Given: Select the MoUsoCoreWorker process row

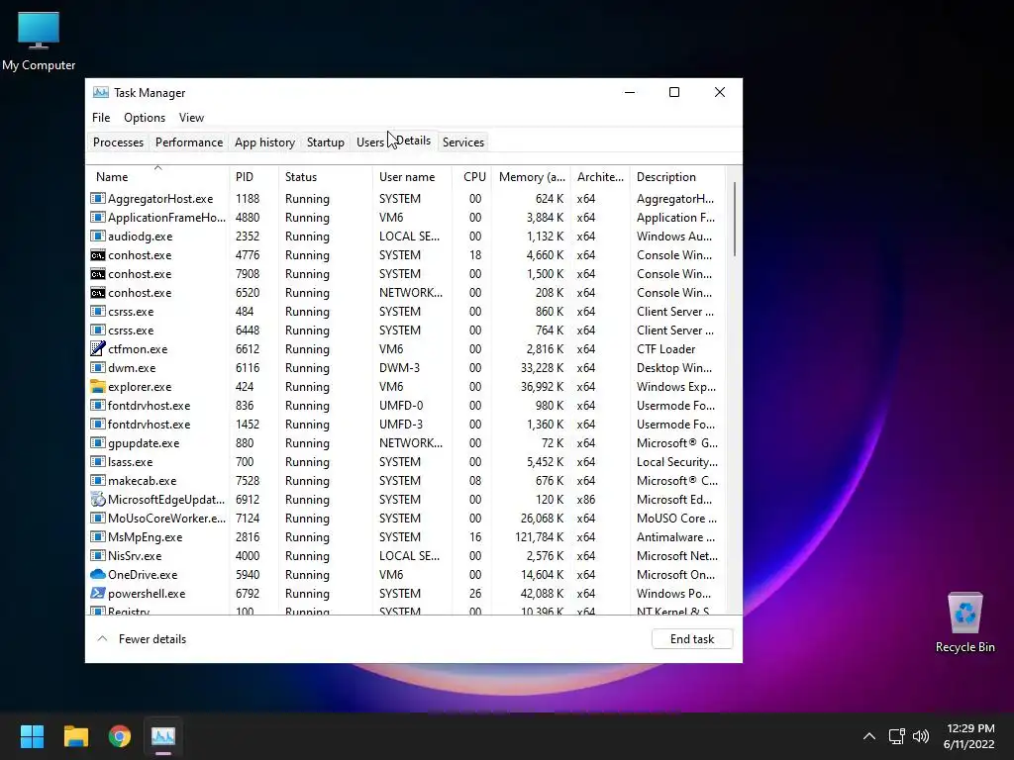Looking at the screenshot, I should [406, 519].
